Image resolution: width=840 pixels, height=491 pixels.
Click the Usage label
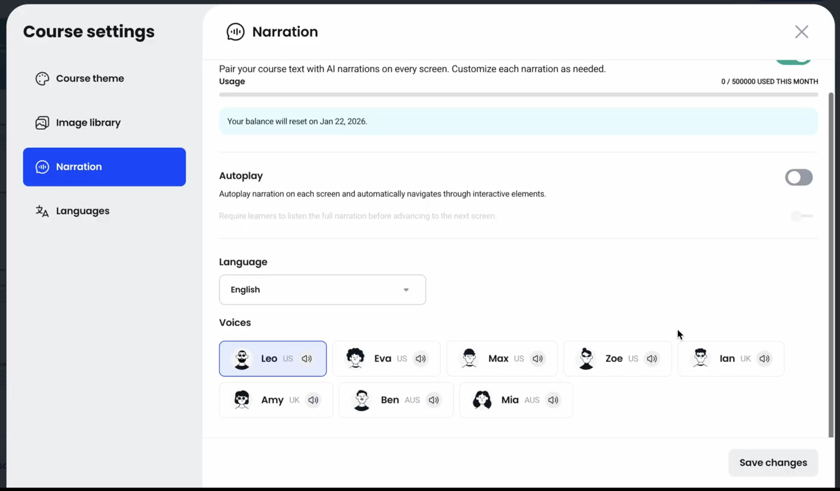coord(232,81)
